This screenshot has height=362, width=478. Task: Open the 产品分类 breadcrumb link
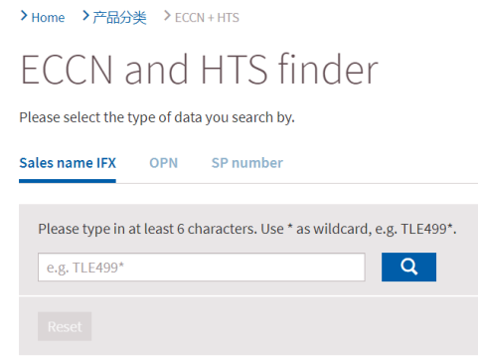pos(119,18)
